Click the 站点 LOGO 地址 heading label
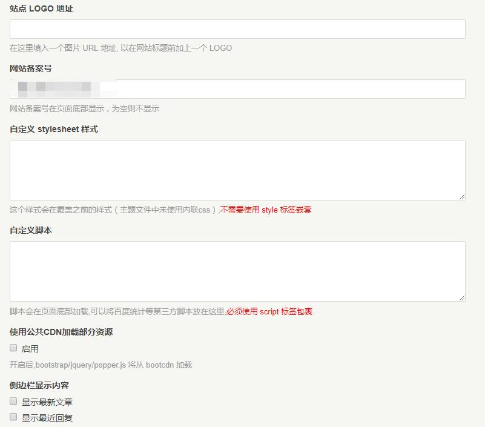 click(x=41, y=9)
